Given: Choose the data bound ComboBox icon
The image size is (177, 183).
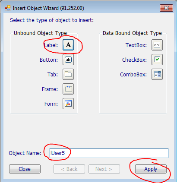Looking at the screenshot, I should coord(157,74).
